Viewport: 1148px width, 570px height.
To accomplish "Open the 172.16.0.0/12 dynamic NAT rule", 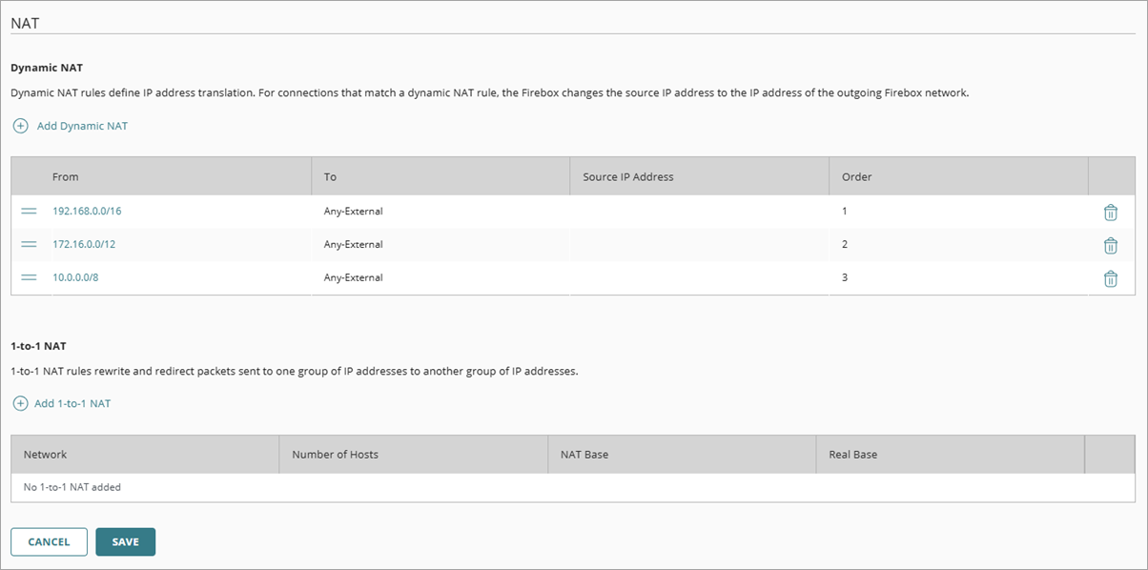I will pyautogui.click(x=86, y=245).
